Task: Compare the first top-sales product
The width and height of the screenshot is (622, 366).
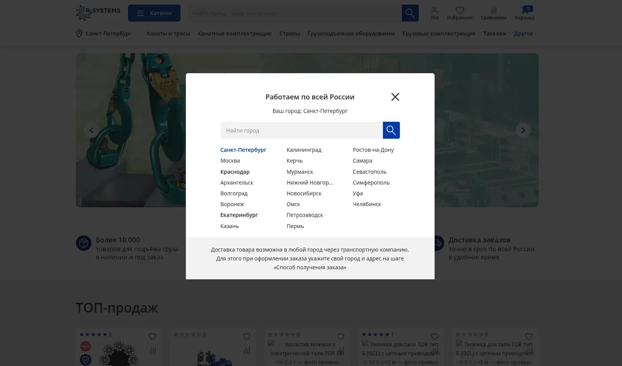Action: [153, 351]
